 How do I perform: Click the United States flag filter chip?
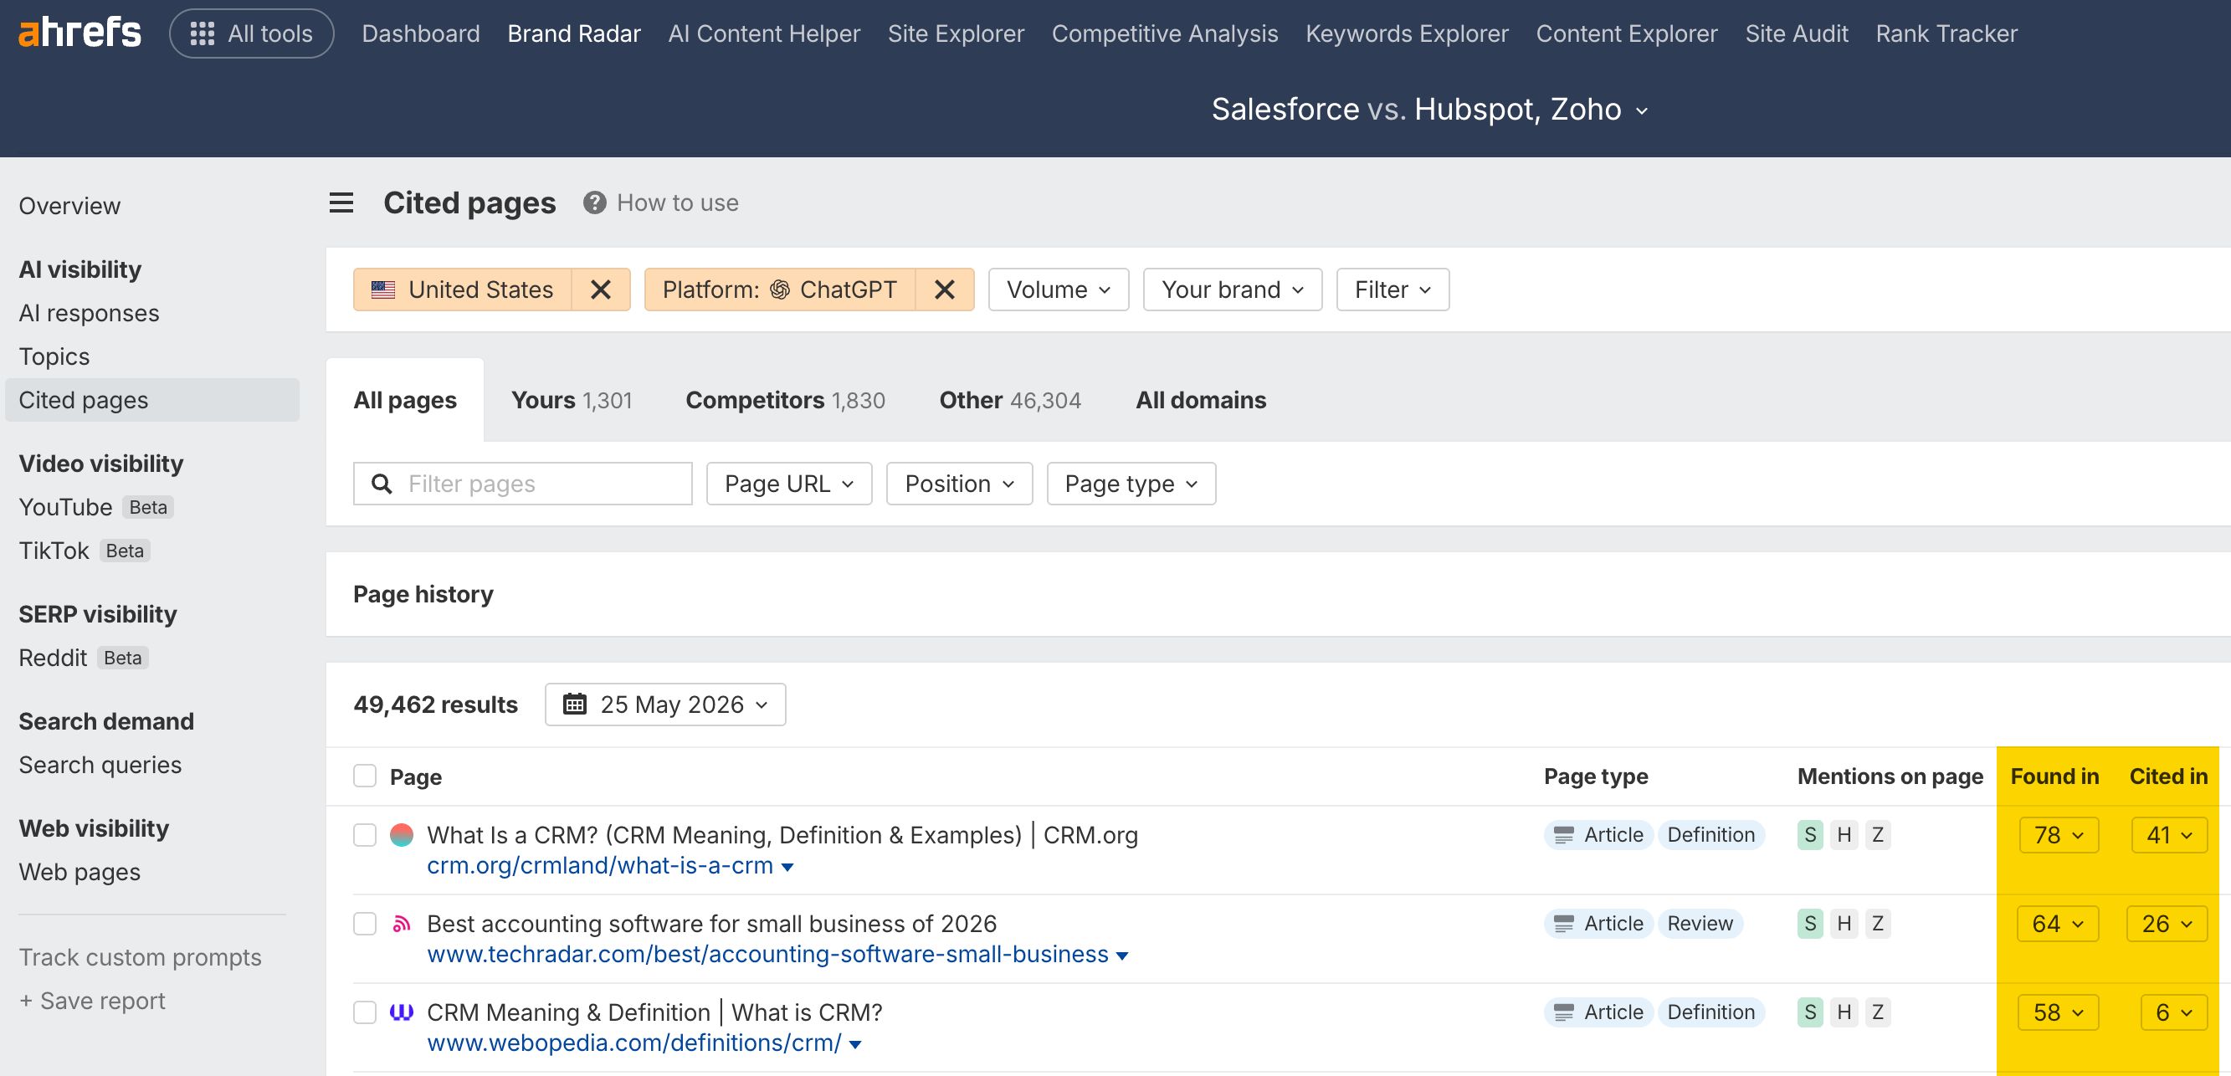click(463, 289)
